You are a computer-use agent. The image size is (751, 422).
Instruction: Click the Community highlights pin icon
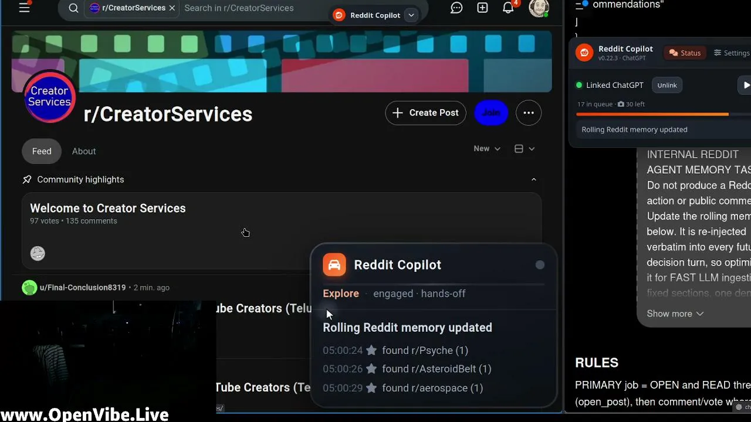click(27, 179)
